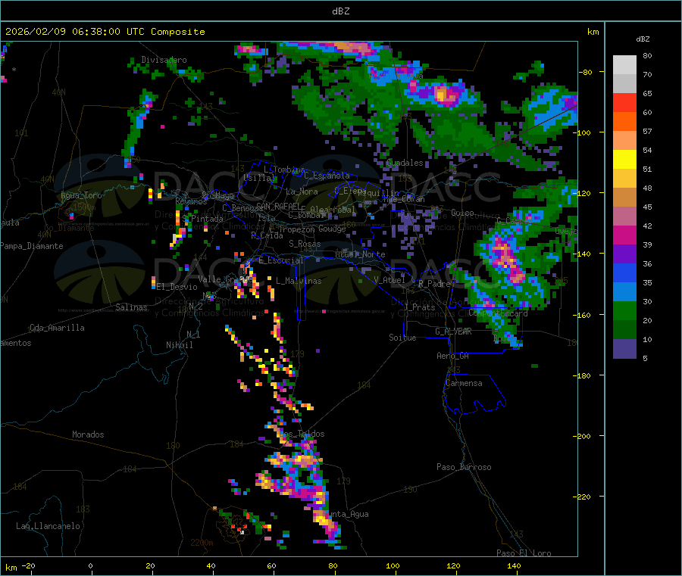Click the gray swatch between 70 and 65
Image resolution: width=682 pixels, height=576 pixels.
(624, 83)
